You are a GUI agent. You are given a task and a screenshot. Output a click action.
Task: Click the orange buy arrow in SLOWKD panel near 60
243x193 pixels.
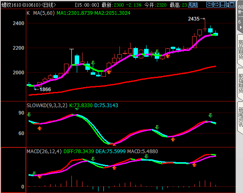173,139
